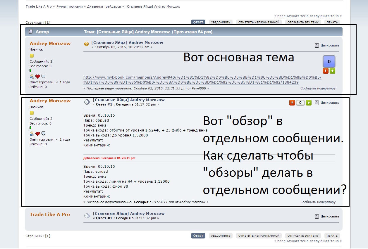
Task: Open Ручная торговля breadcrumb link
Action: [69, 6]
